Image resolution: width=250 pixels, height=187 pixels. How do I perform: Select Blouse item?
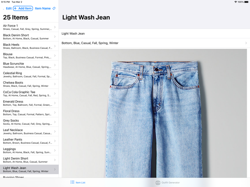click(29, 56)
